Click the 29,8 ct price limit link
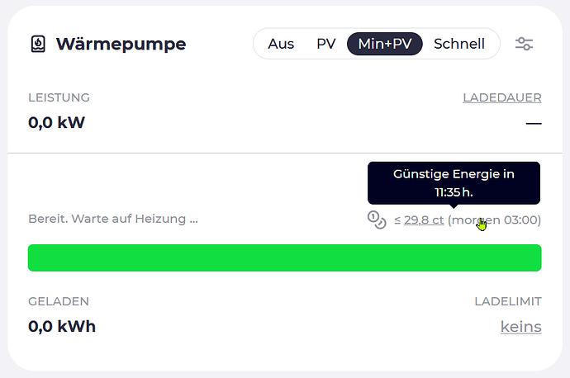The height and width of the screenshot is (378, 570). coord(424,220)
